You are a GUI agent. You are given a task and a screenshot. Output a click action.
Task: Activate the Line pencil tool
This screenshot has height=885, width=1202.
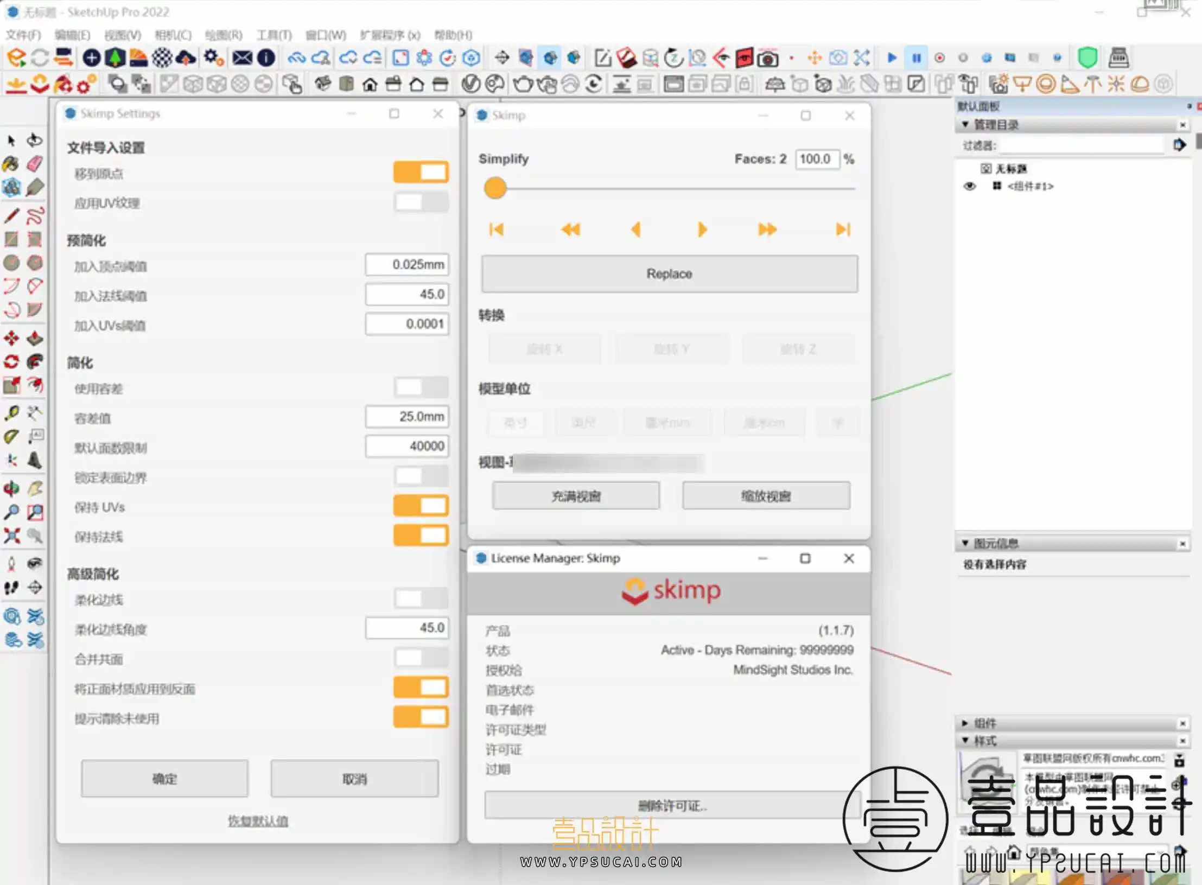11,215
